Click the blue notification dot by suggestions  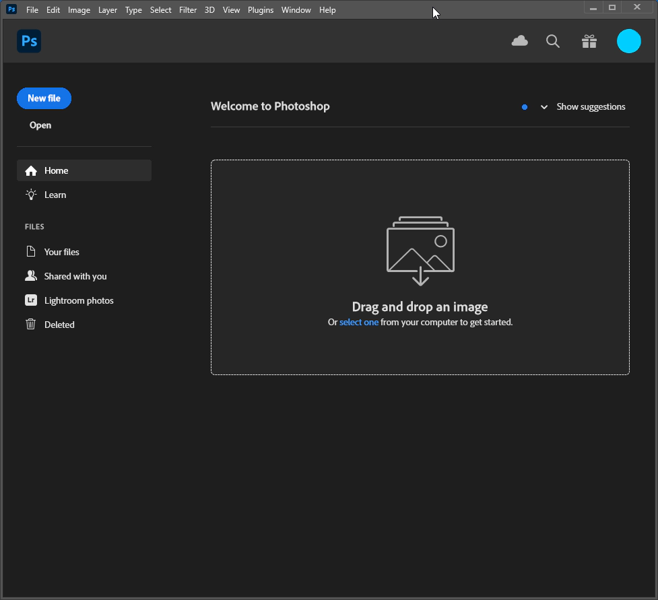click(x=525, y=107)
